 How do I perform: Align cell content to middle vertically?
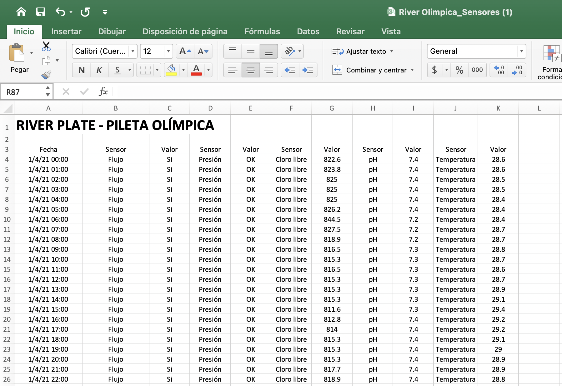251,51
